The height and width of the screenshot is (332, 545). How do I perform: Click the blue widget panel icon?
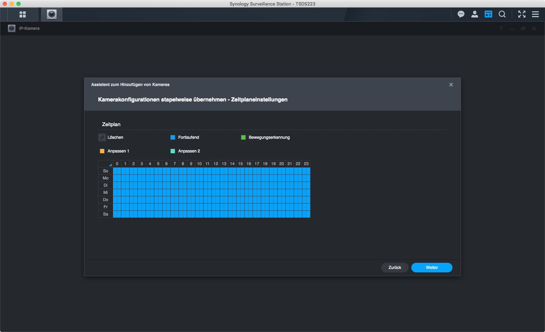(488, 14)
